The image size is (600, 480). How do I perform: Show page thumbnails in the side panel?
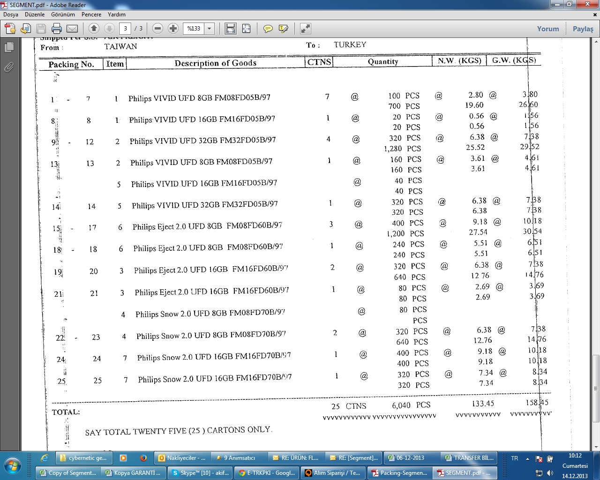point(8,47)
